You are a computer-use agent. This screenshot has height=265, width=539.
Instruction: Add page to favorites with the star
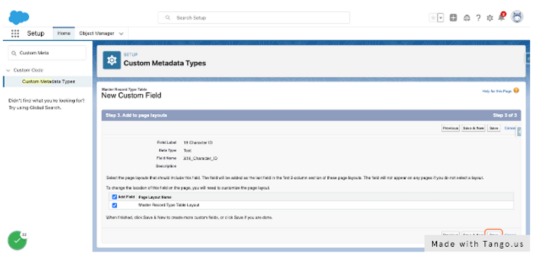(433, 18)
